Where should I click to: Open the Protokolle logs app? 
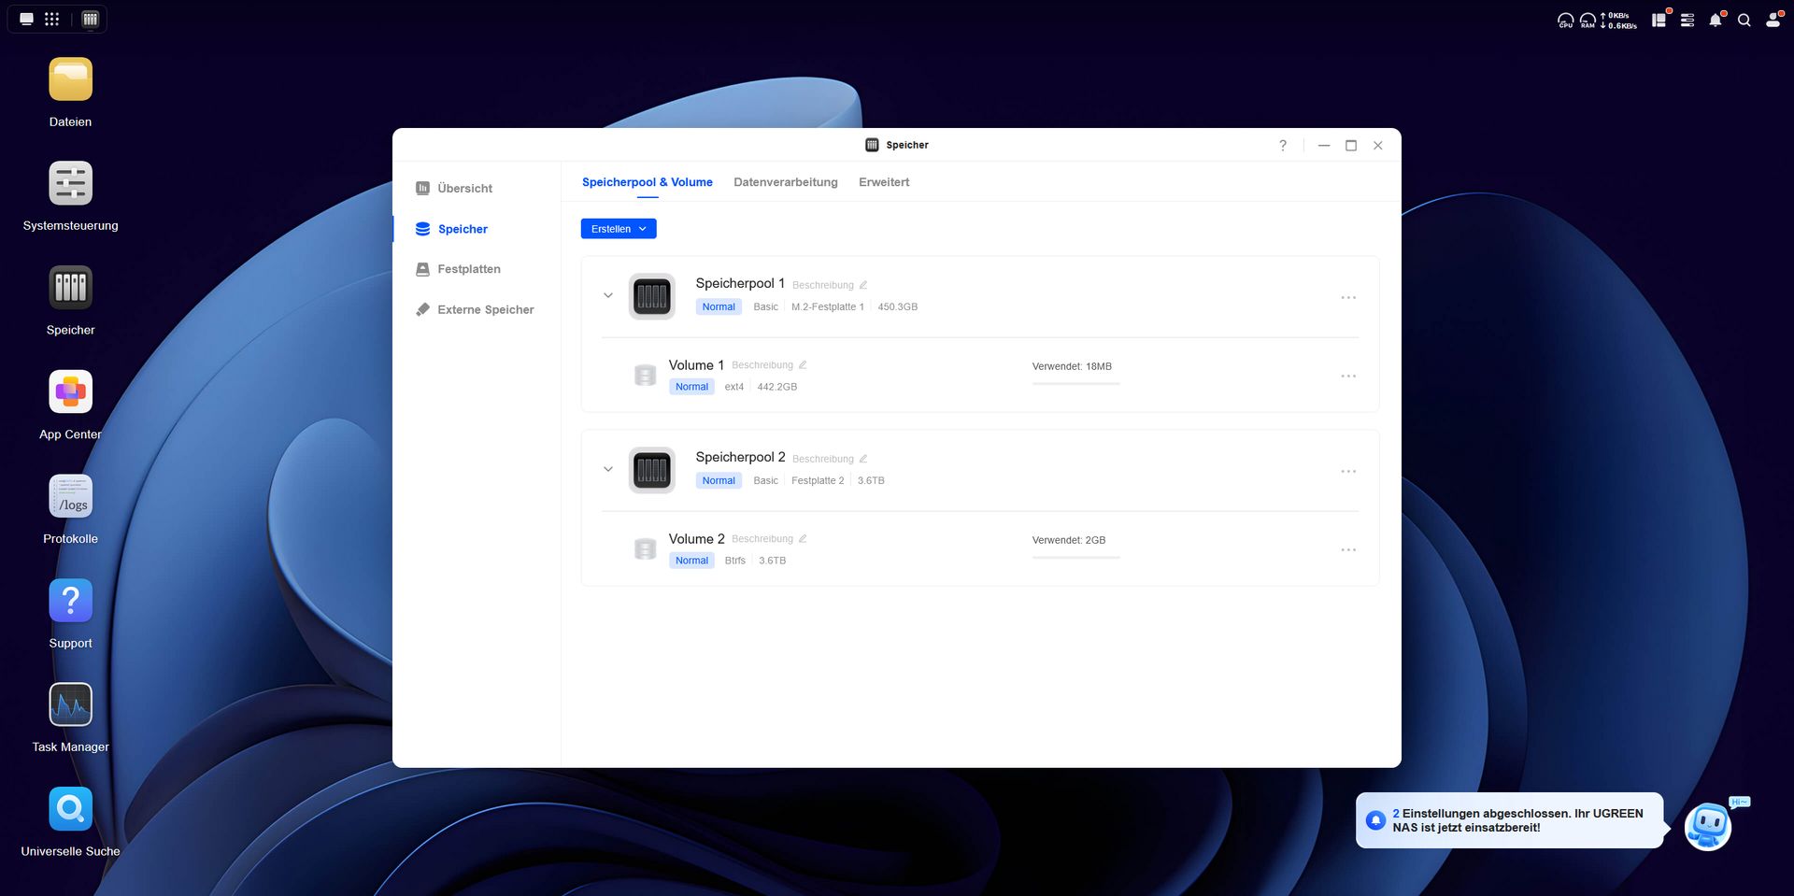pyautogui.click(x=70, y=496)
